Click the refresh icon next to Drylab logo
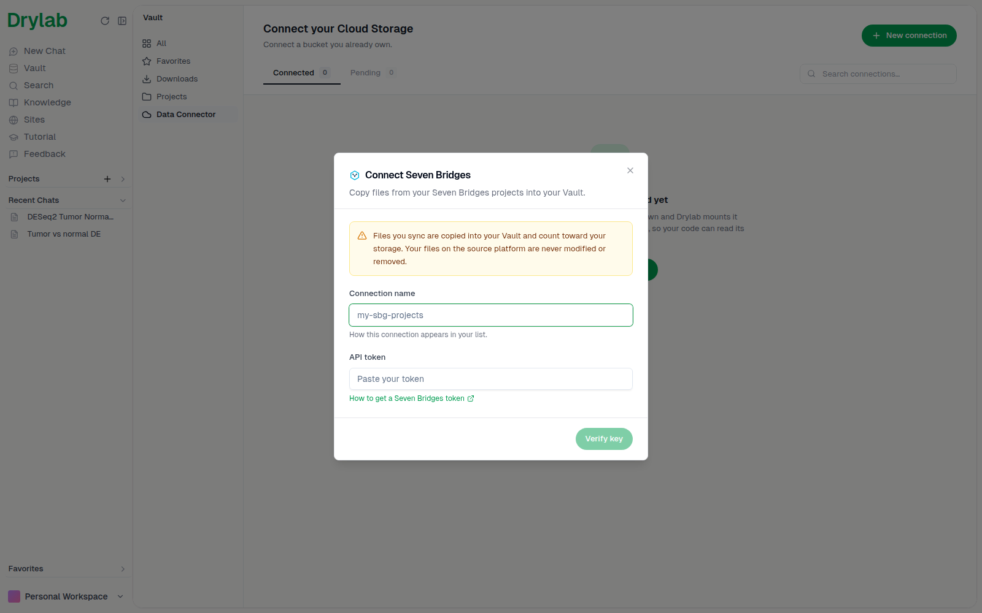Viewport: 982px width, 613px height. [105, 21]
